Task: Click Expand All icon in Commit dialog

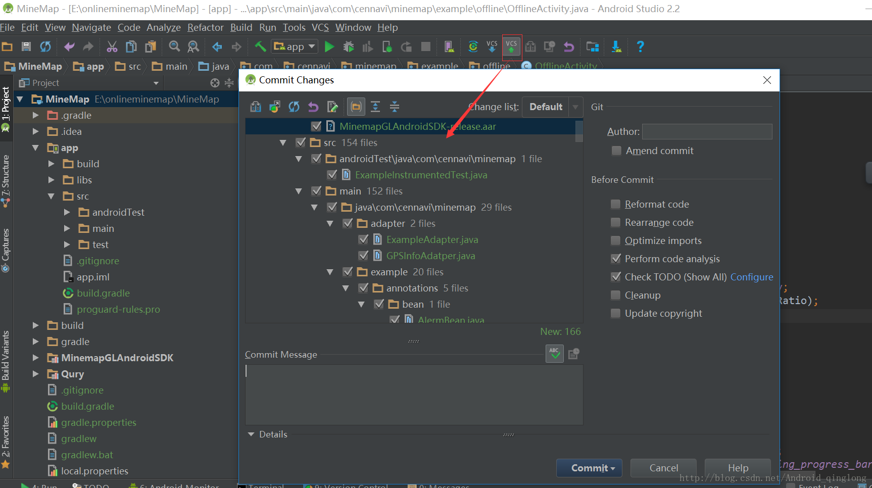Action: 375,107
